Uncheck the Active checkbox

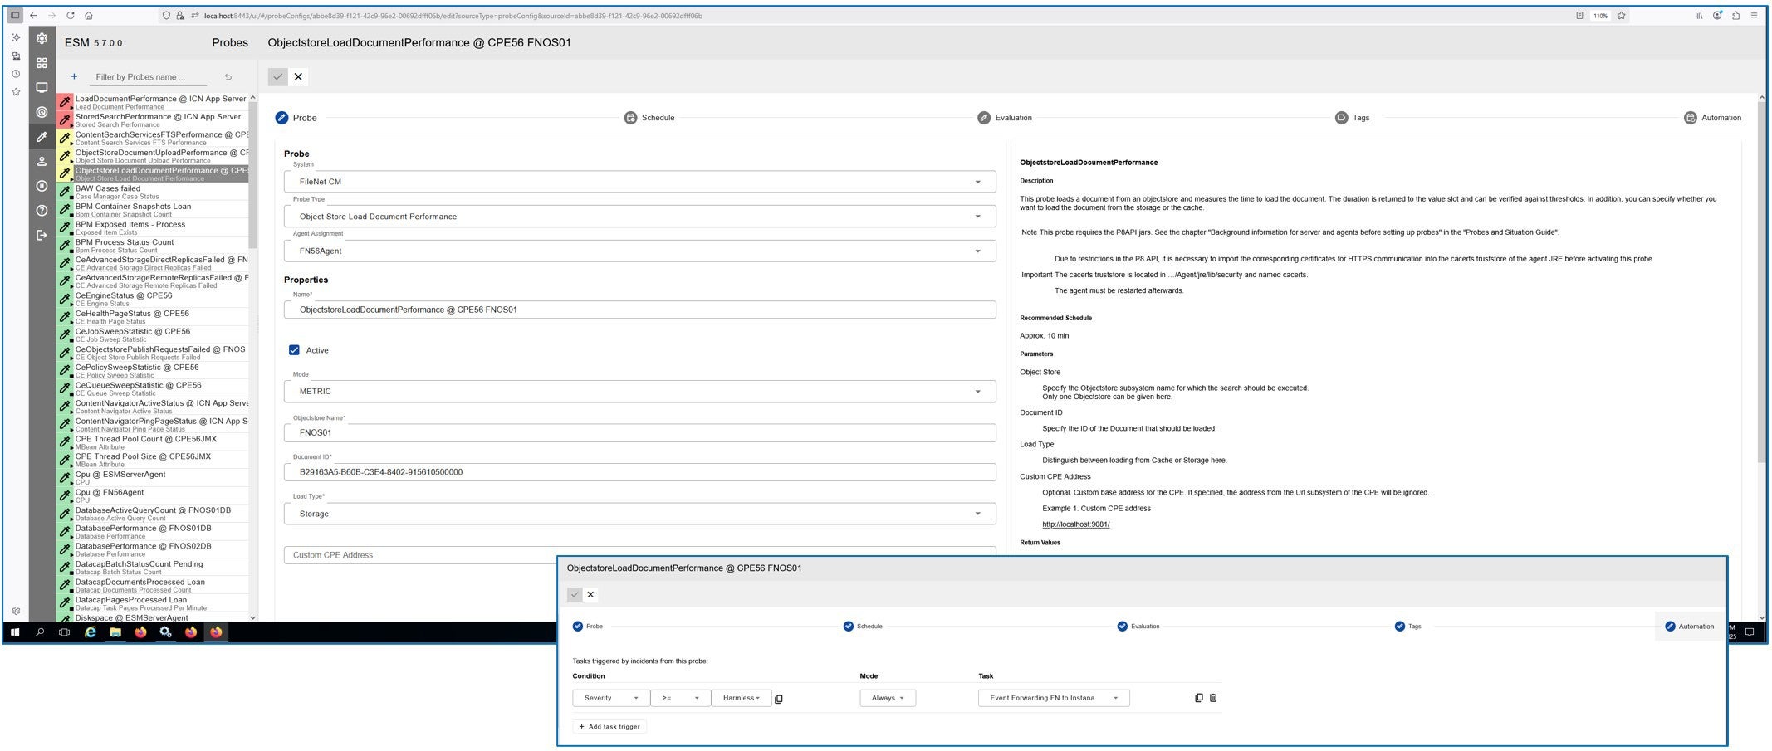click(294, 350)
